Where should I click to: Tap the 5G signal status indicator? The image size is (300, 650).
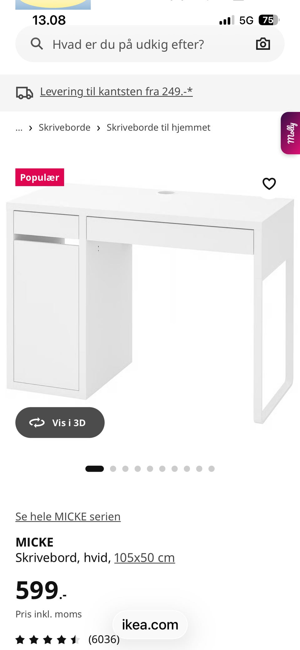click(x=246, y=20)
